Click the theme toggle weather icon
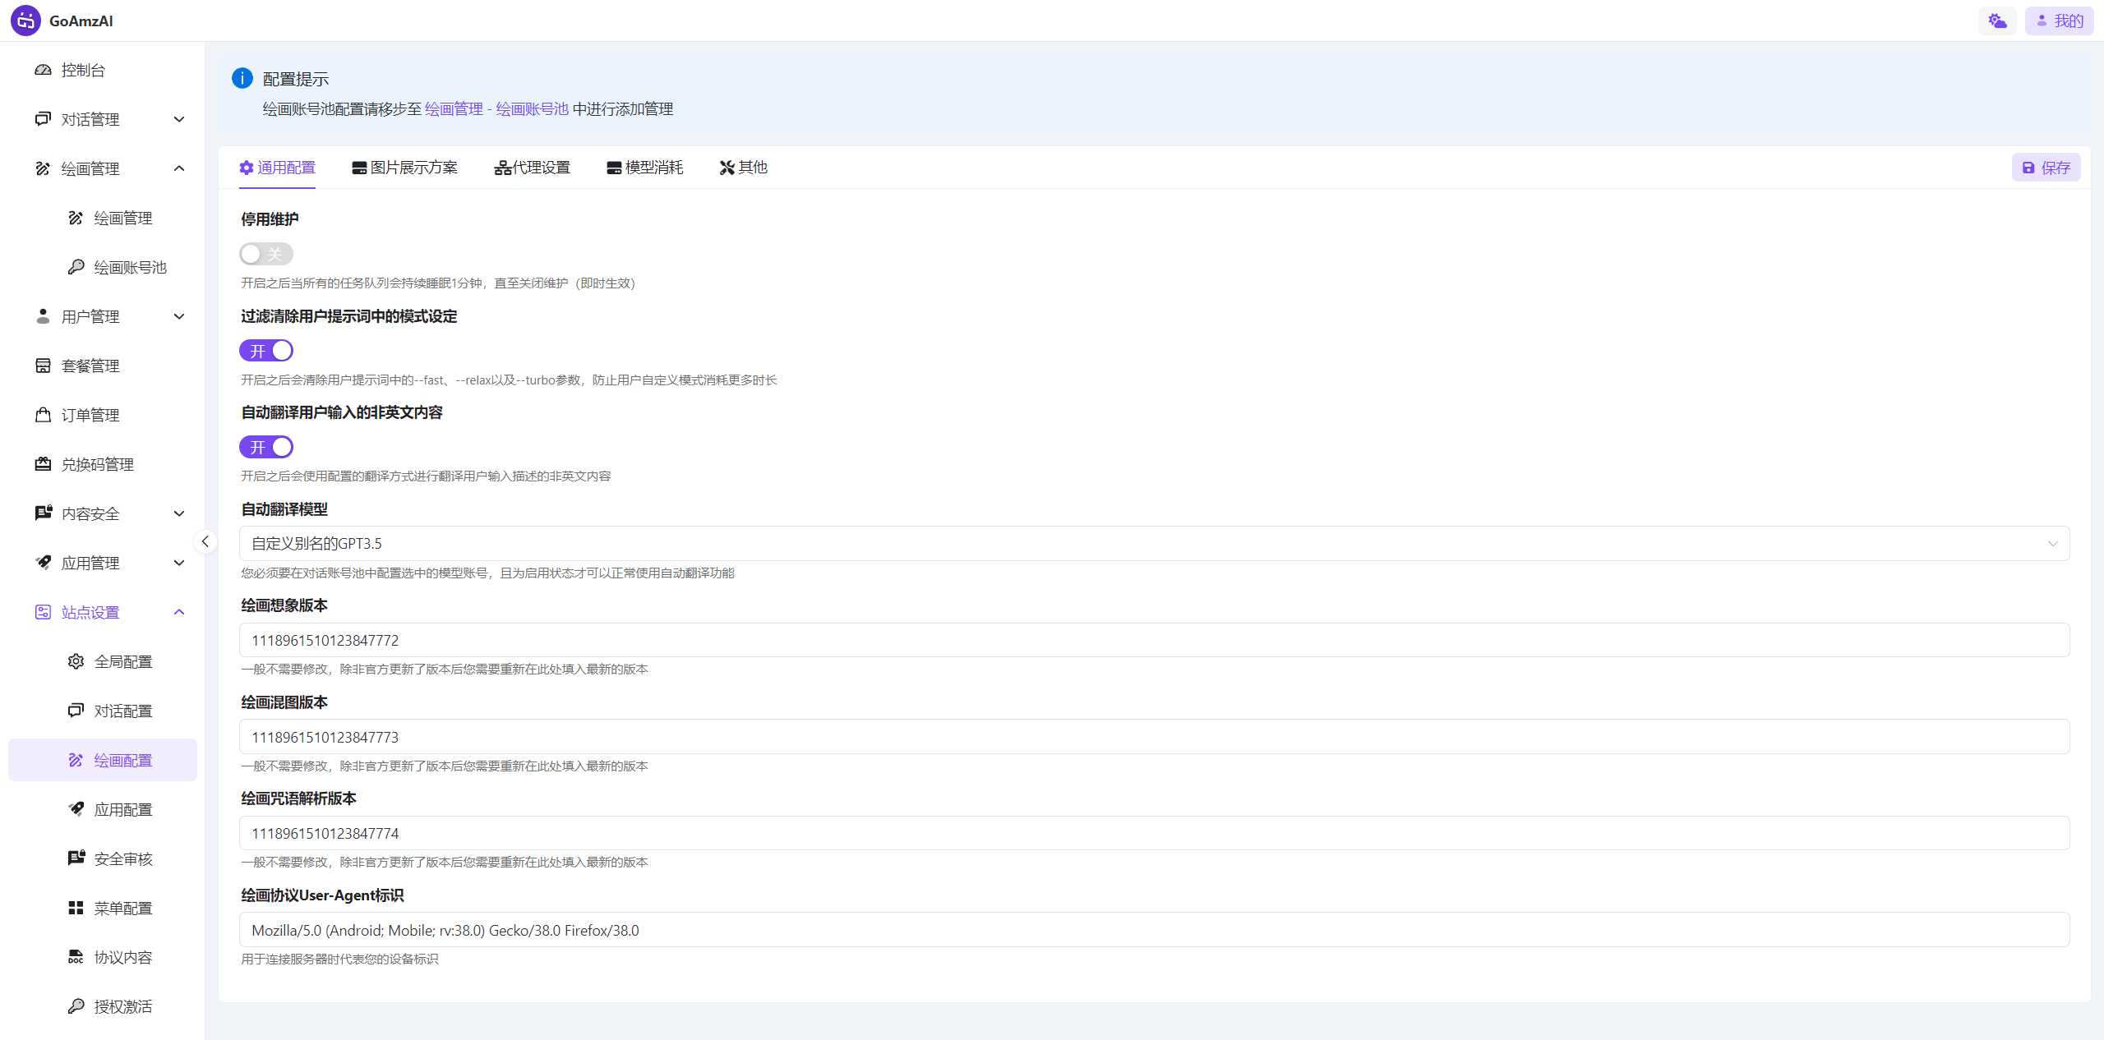The width and height of the screenshot is (2104, 1040). click(x=1997, y=21)
